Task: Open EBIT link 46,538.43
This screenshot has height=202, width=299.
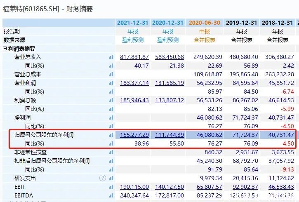Action: [x=281, y=187]
